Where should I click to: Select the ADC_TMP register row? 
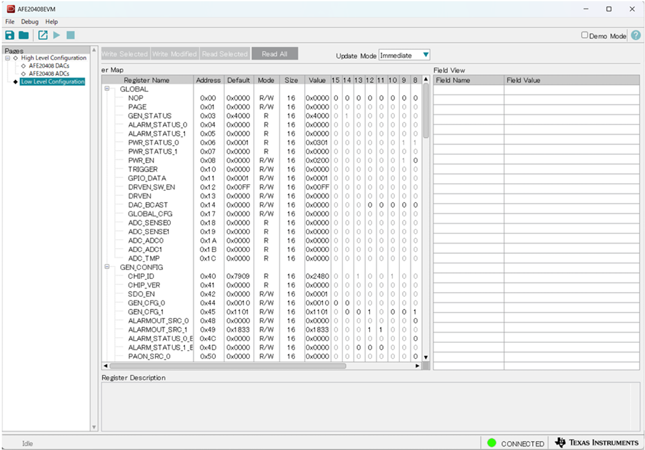[262, 259]
